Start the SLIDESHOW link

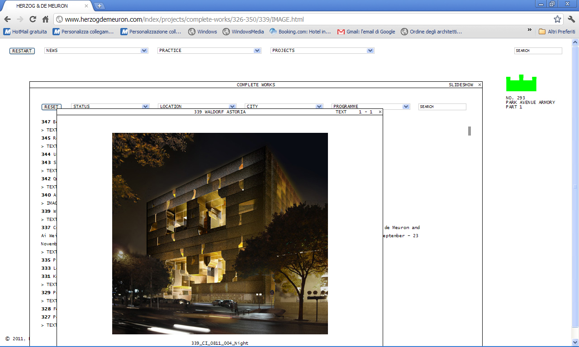coord(461,85)
